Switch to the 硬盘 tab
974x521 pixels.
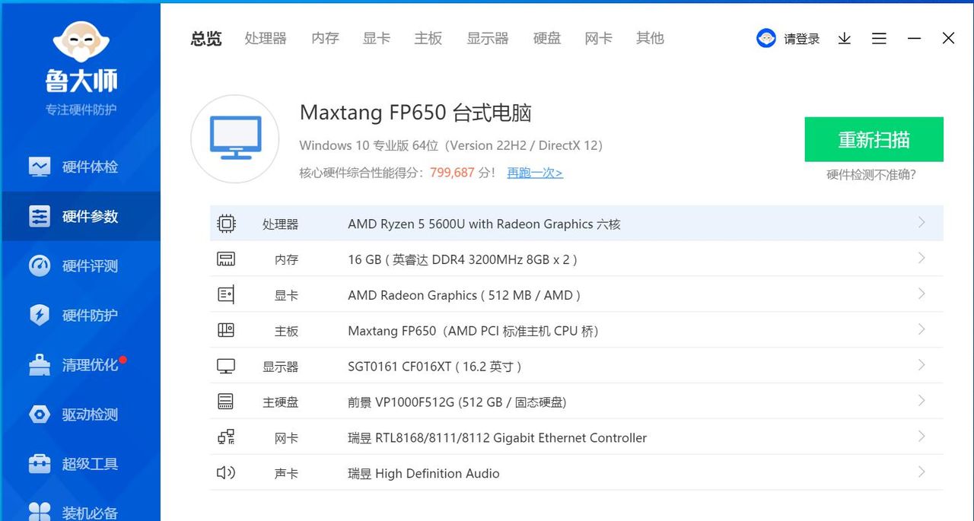(x=547, y=38)
